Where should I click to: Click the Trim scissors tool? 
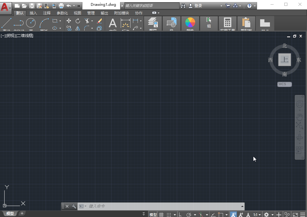coord(87,21)
